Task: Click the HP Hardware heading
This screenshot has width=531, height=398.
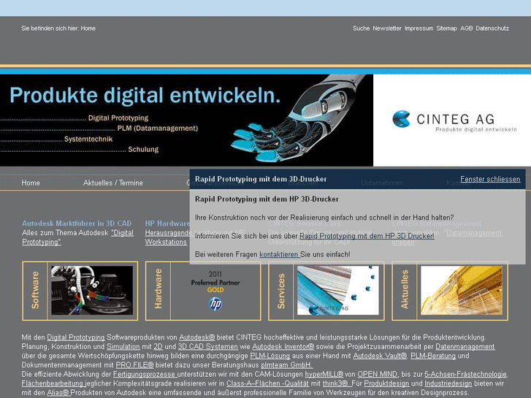Action: (x=167, y=223)
